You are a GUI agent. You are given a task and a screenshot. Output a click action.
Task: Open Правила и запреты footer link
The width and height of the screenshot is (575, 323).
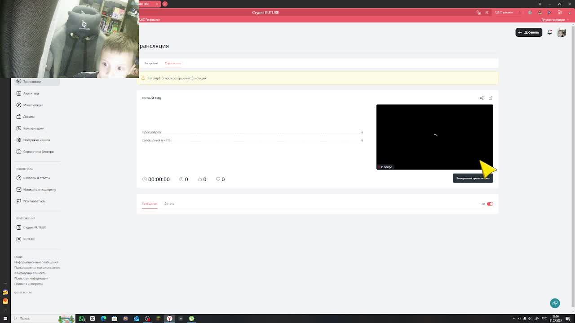(28, 284)
